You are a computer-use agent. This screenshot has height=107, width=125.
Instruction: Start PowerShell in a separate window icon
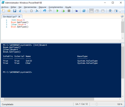tap(84, 11)
